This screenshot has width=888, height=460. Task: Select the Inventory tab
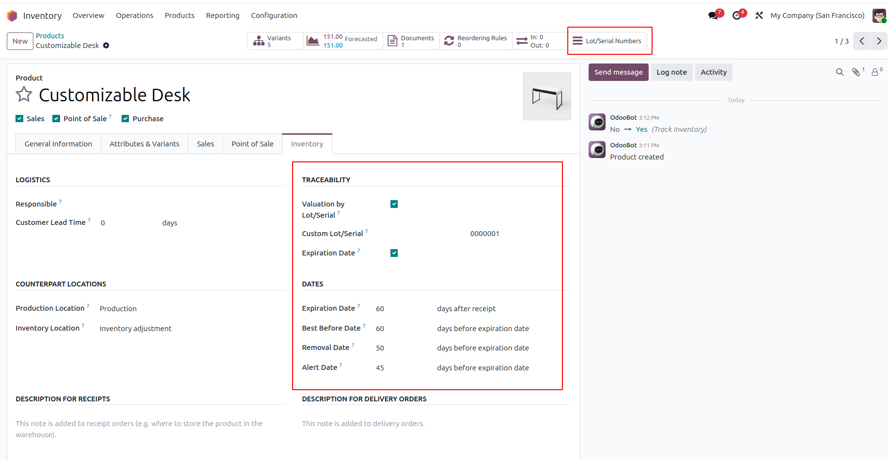point(307,144)
